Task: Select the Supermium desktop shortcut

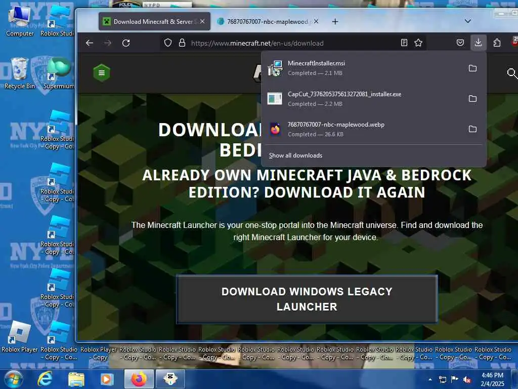Action: [x=59, y=73]
